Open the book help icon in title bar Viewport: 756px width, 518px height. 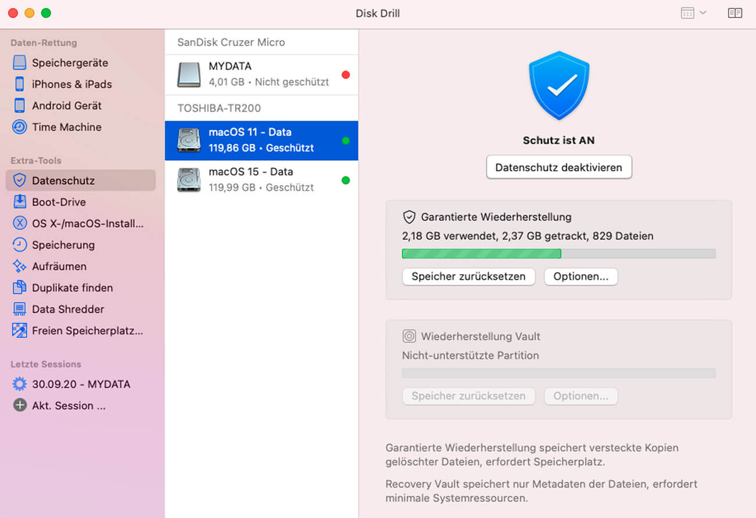pyautogui.click(x=735, y=13)
